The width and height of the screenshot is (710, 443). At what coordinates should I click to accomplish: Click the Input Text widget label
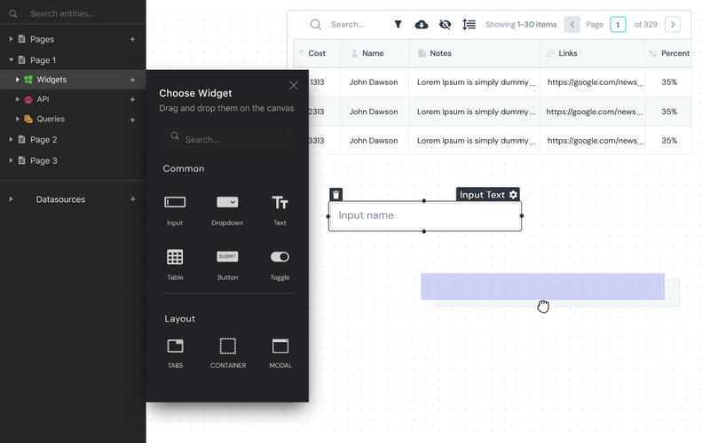click(482, 195)
